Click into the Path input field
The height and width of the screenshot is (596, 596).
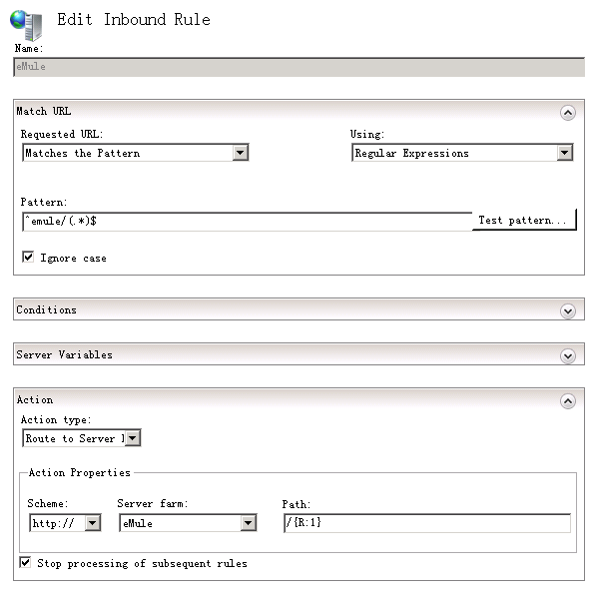[427, 523]
